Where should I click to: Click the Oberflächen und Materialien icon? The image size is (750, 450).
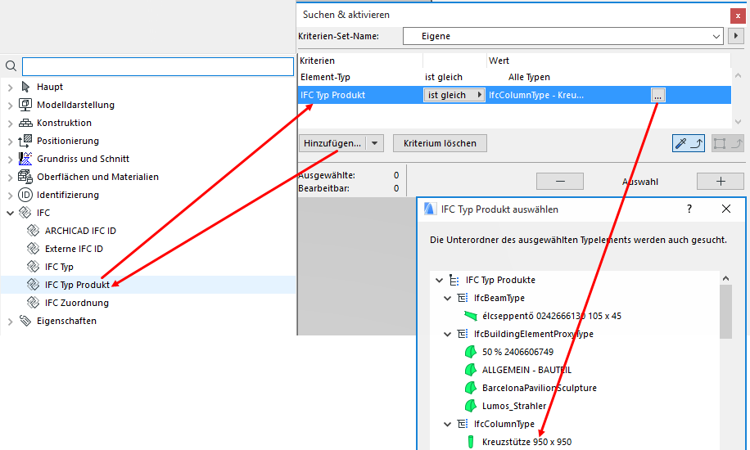[x=25, y=177]
